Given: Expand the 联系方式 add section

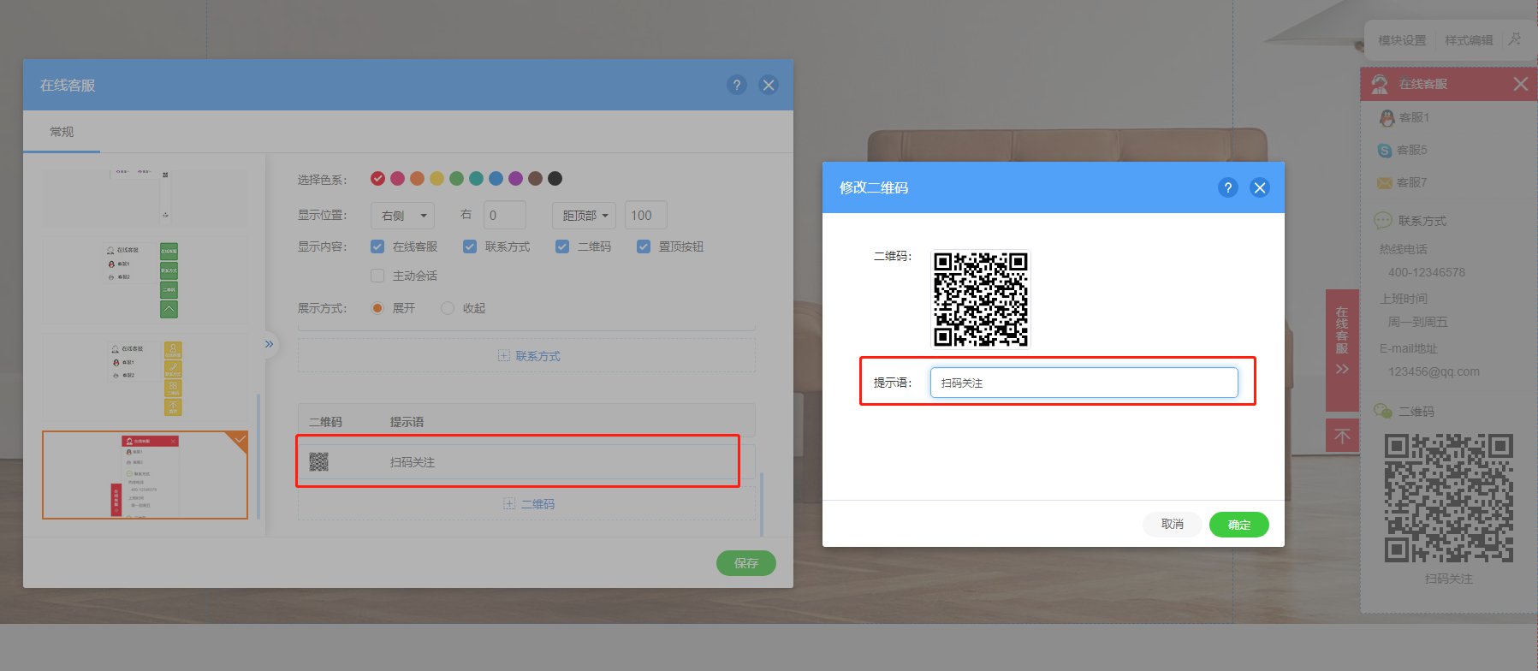Looking at the screenshot, I should click(528, 356).
